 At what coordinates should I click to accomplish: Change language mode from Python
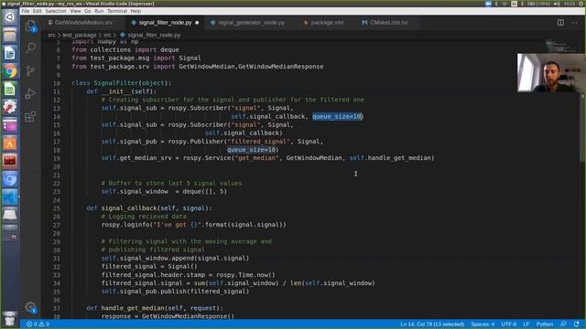click(545, 324)
